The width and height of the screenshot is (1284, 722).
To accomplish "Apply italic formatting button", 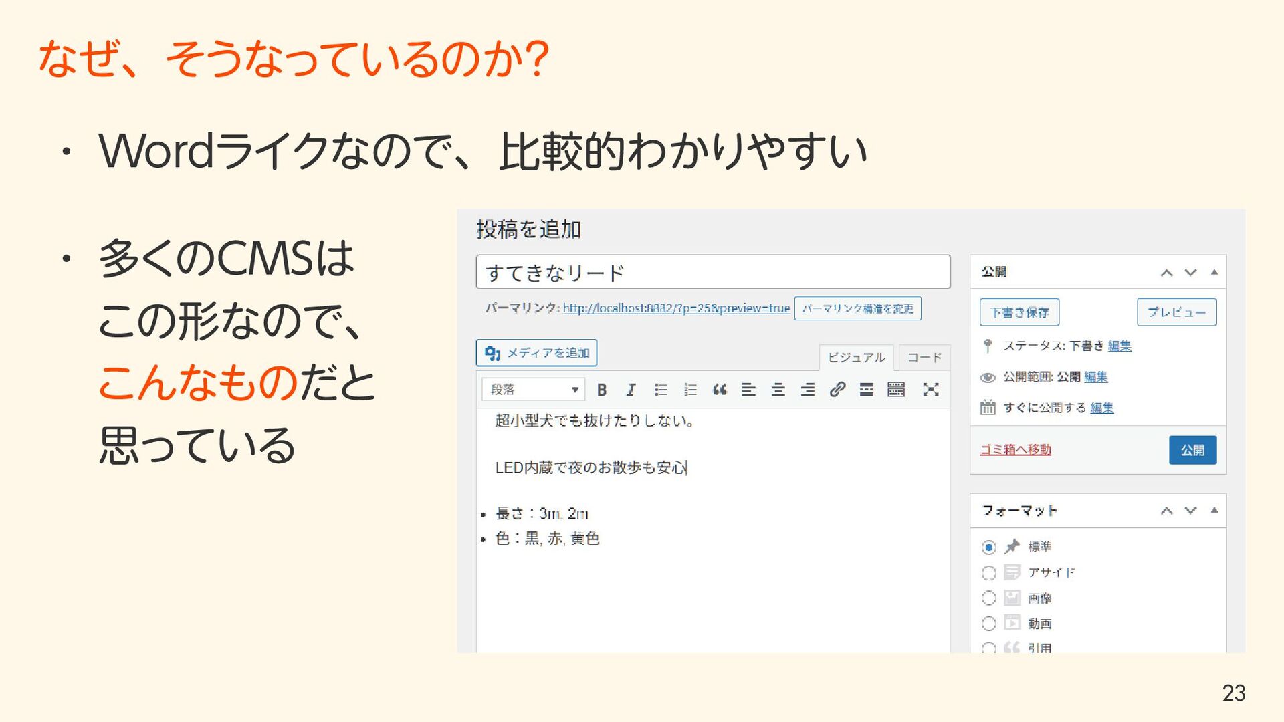I will [631, 390].
